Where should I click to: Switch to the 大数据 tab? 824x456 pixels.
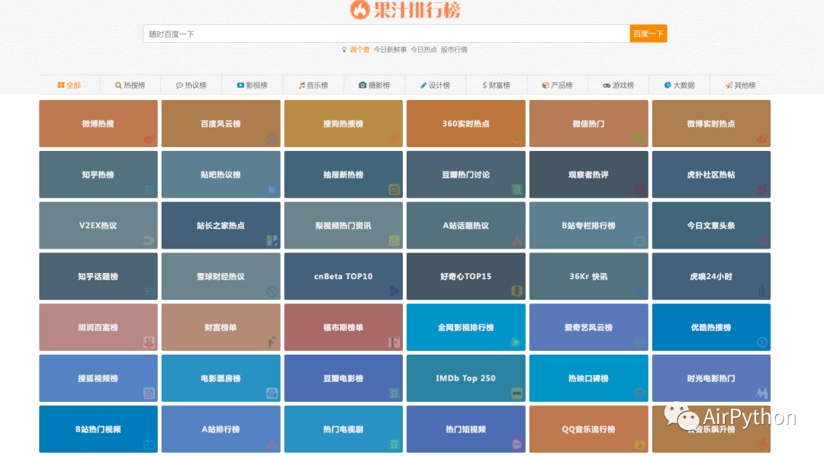coord(679,85)
